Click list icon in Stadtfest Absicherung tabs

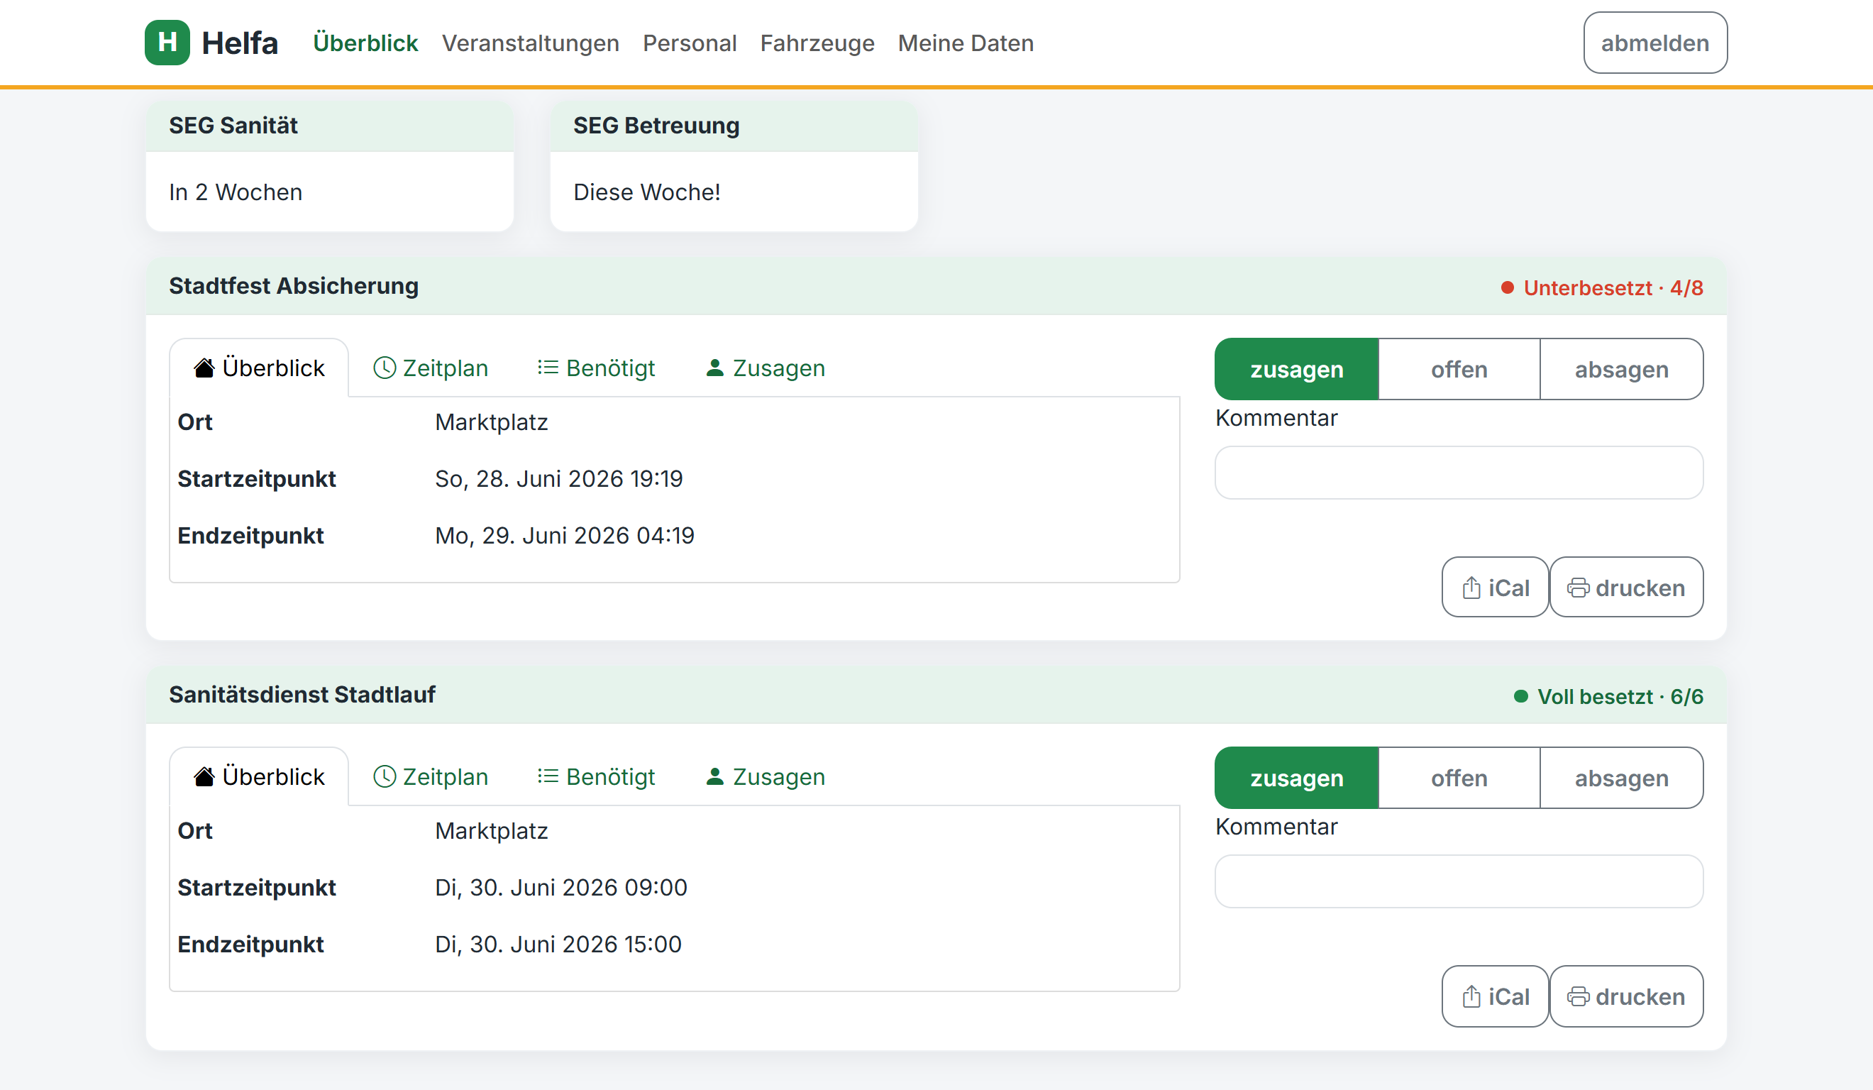[x=548, y=368]
